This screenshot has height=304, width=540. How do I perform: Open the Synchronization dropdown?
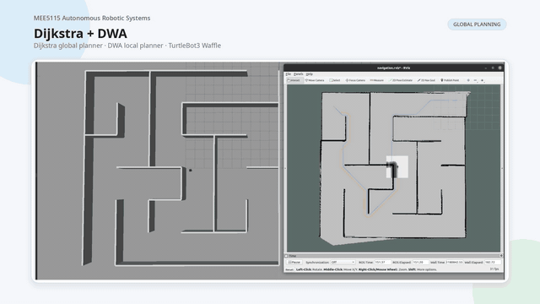point(343,263)
